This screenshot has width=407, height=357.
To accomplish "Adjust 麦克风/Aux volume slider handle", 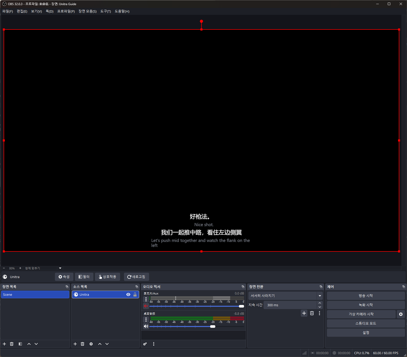I will pyautogui.click(x=241, y=306).
